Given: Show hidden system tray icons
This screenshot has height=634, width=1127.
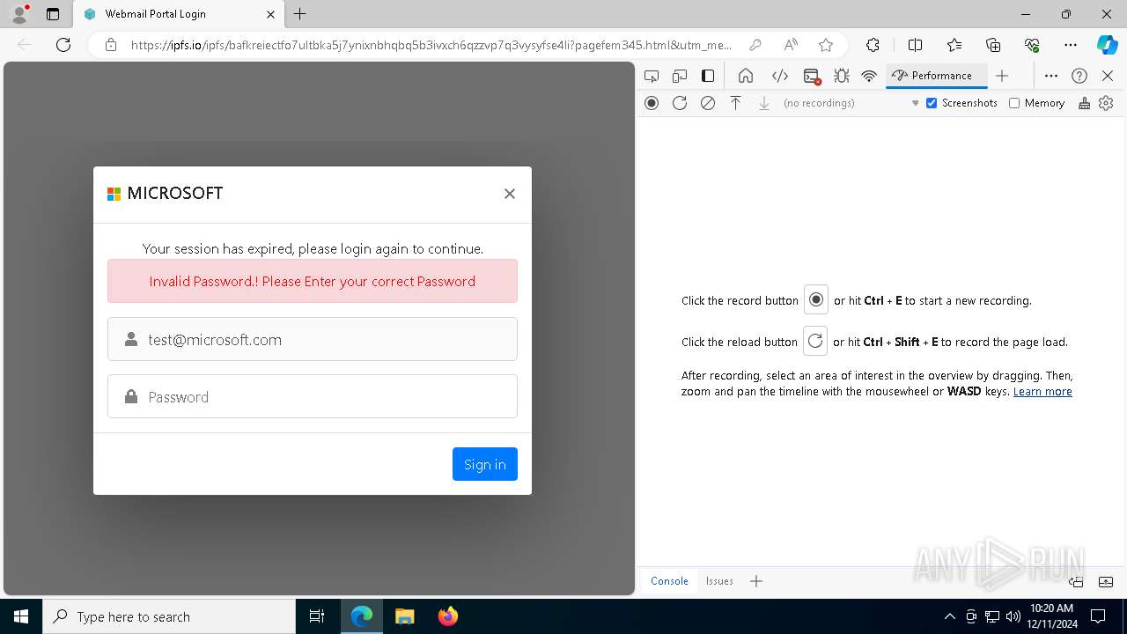Looking at the screenshot, I should pyautogui.click(x=949, y=616).
